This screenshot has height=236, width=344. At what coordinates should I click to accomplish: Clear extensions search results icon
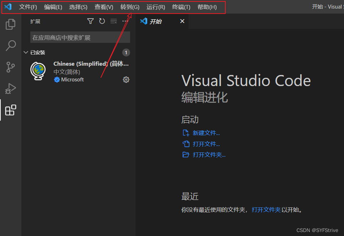pyautogui.click(x=114, y=21)
